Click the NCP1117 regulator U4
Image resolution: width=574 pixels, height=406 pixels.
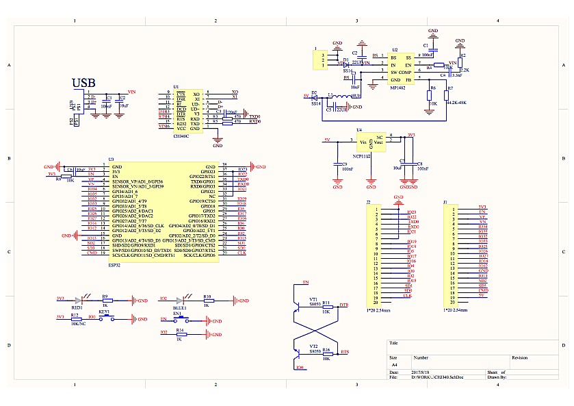click(x=371, y=142)
